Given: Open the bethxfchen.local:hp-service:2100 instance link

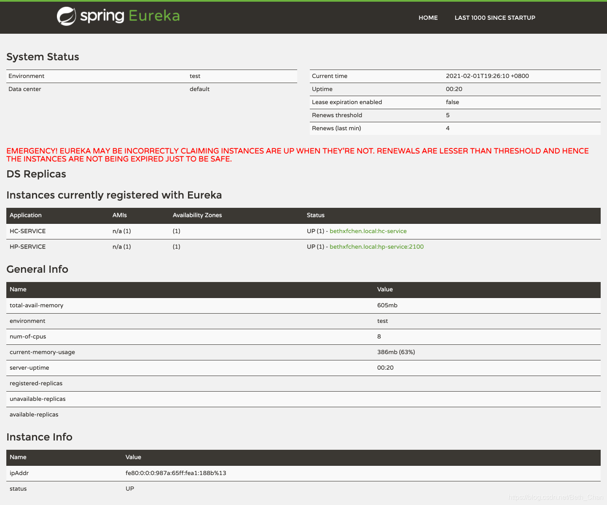Looking at the screenshot, I should point(376,247).
